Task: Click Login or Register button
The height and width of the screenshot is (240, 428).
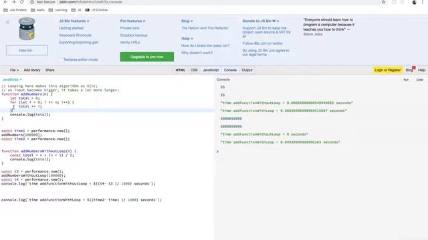Action: [388, 70]
